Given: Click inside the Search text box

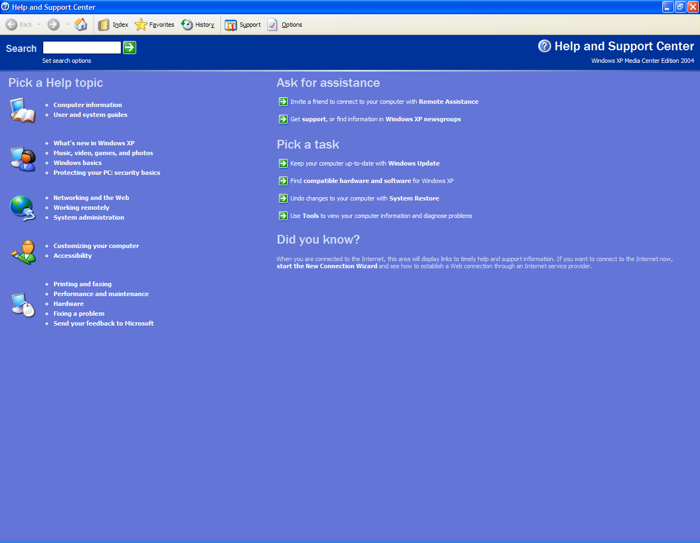Looking at the screenshot, I should (x=82, y=48).
